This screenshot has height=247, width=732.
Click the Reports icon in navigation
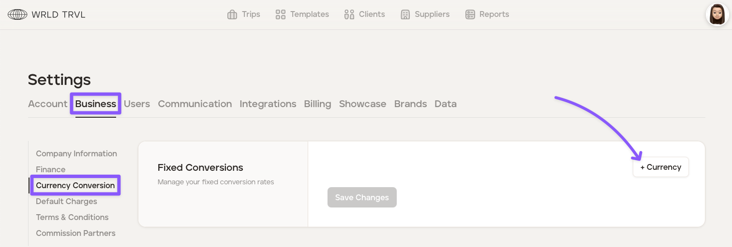(470, 14)
